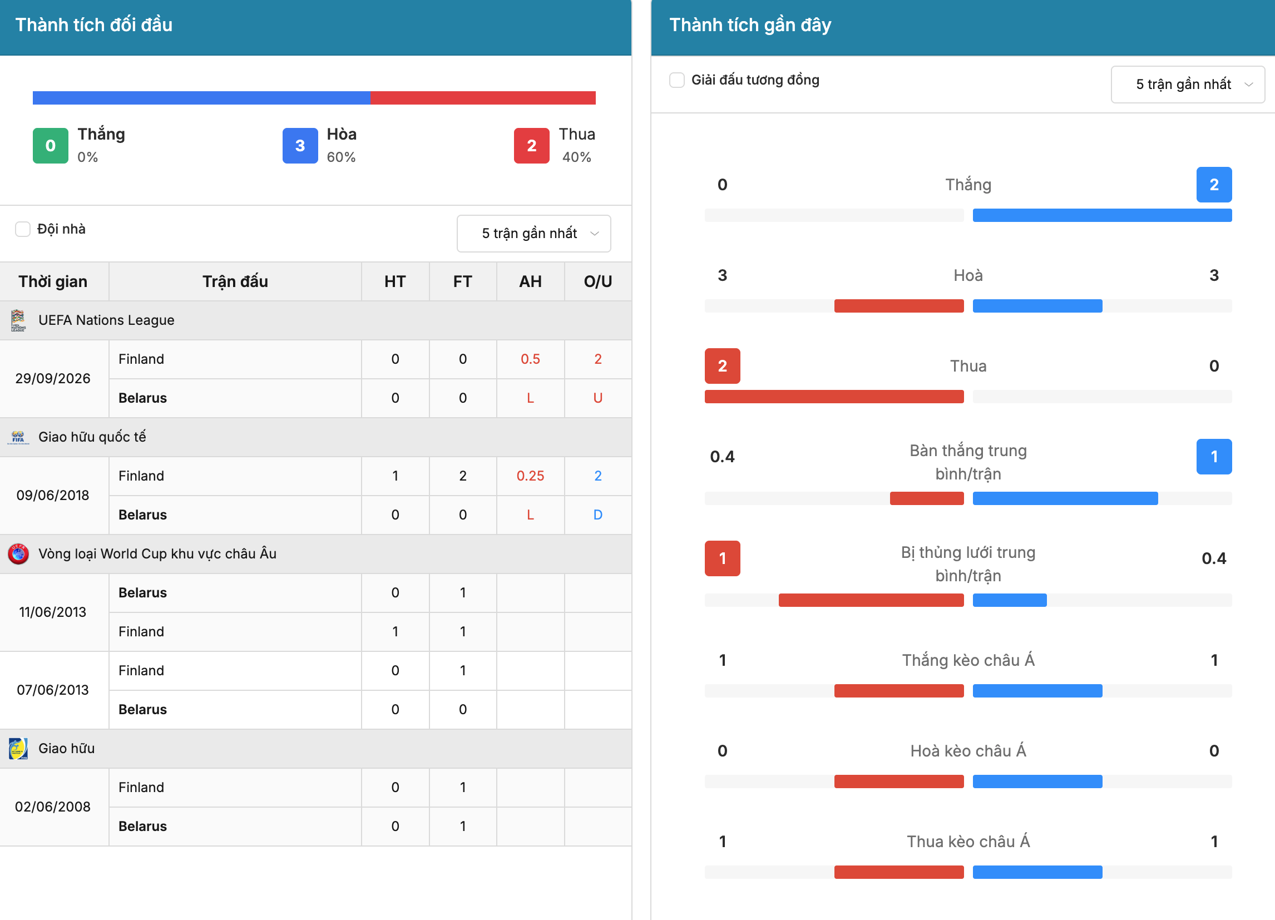Click the D over/under result
1275x920 pixels.
597,516
